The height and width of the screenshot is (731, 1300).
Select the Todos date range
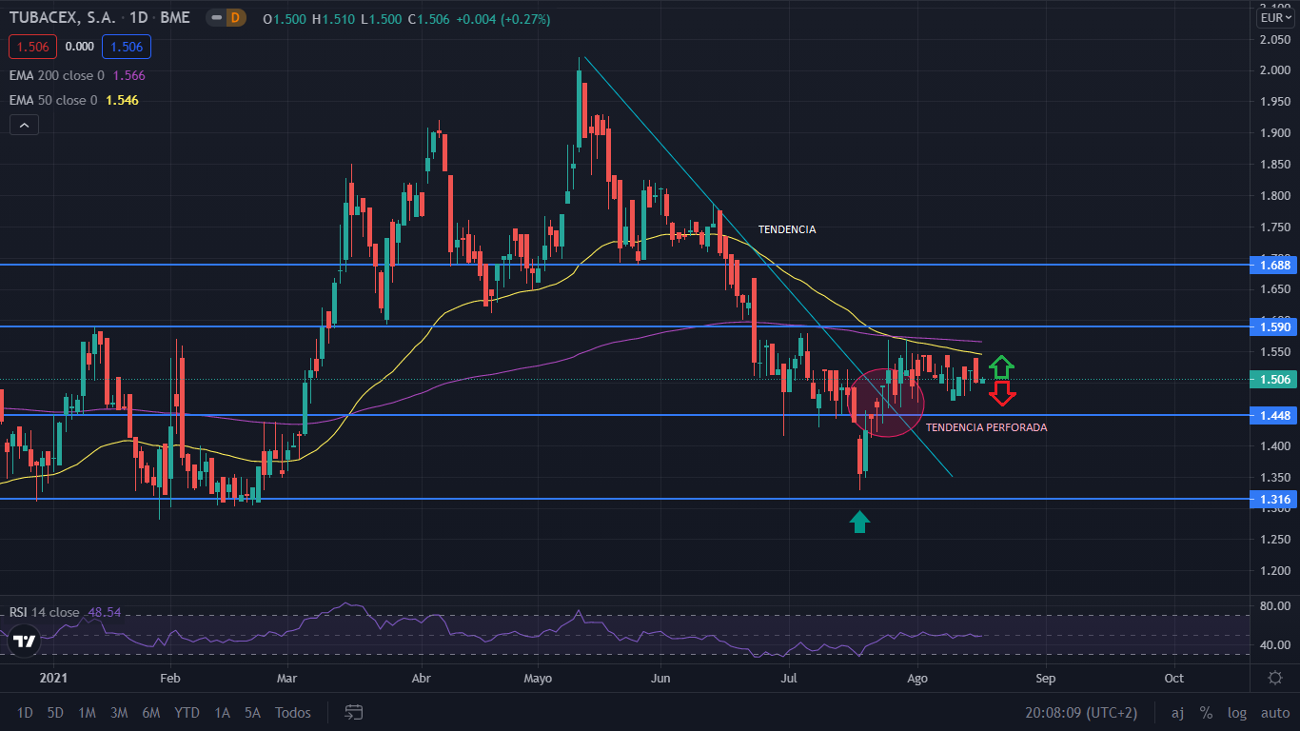point(292,713)
